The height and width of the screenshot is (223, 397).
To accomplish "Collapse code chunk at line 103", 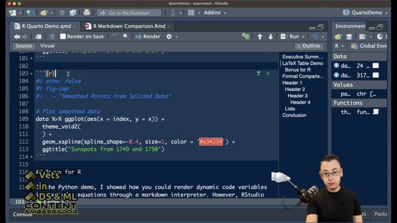I will click(32, 74).
